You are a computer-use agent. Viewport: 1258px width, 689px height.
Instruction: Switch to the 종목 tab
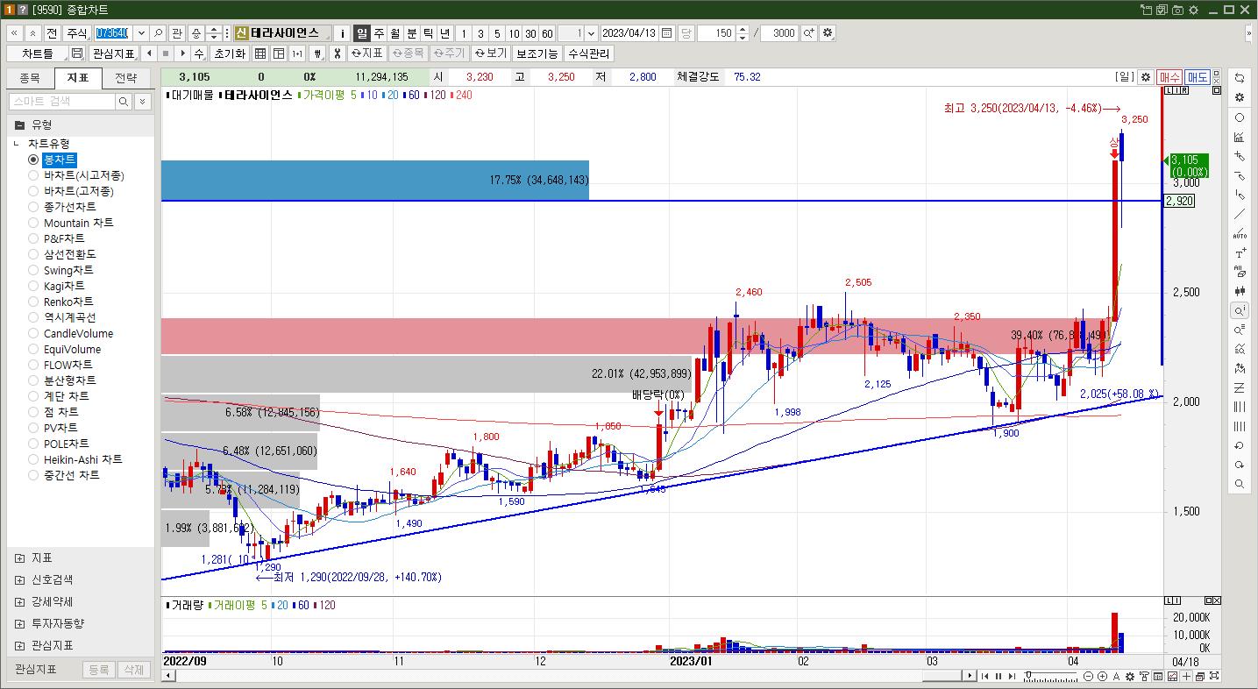(x=30, y=78)
